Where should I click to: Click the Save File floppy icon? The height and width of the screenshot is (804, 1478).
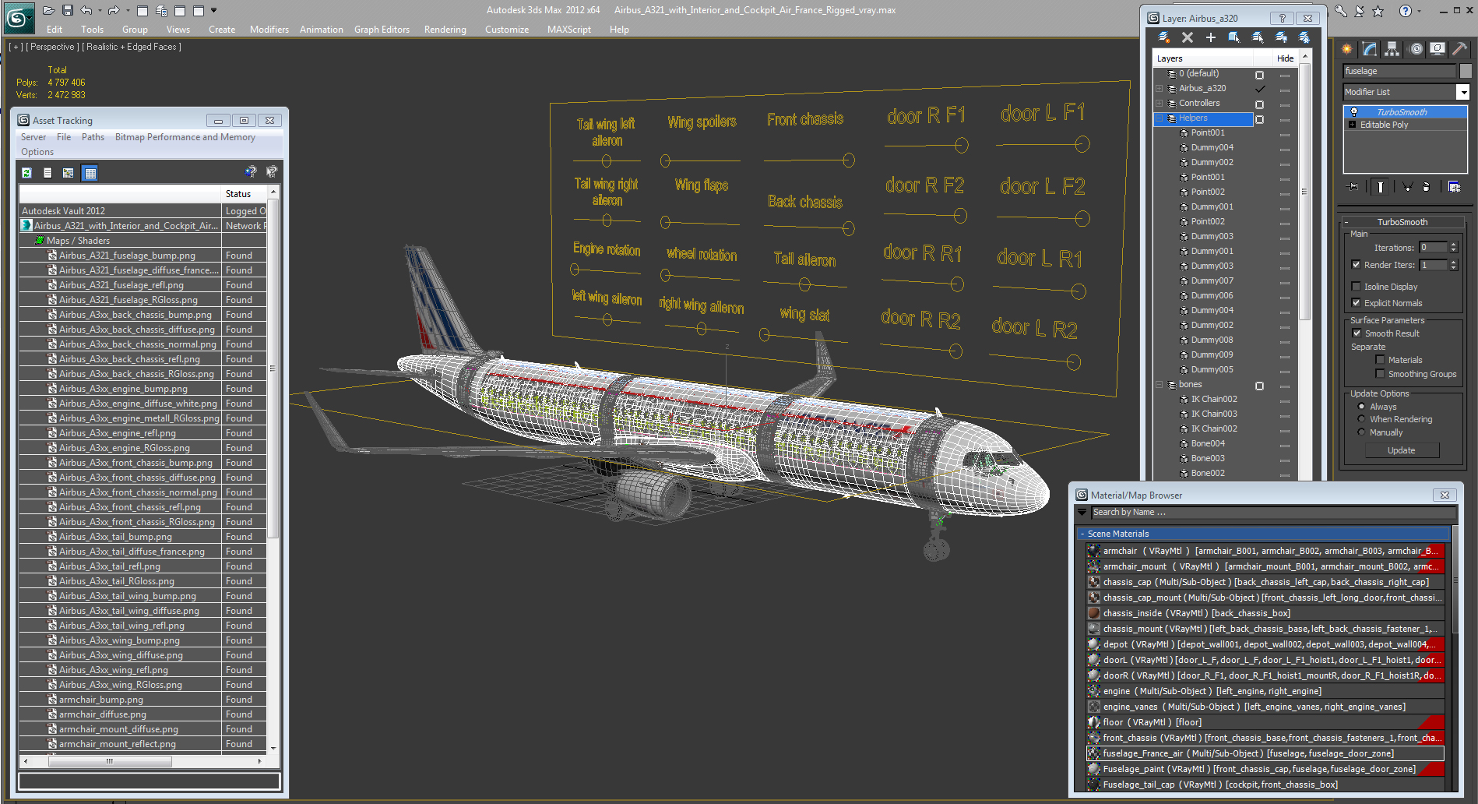(68, 10)
